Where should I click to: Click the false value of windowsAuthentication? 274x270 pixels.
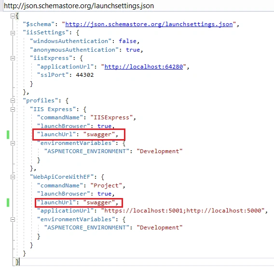(x=127, y=41)
